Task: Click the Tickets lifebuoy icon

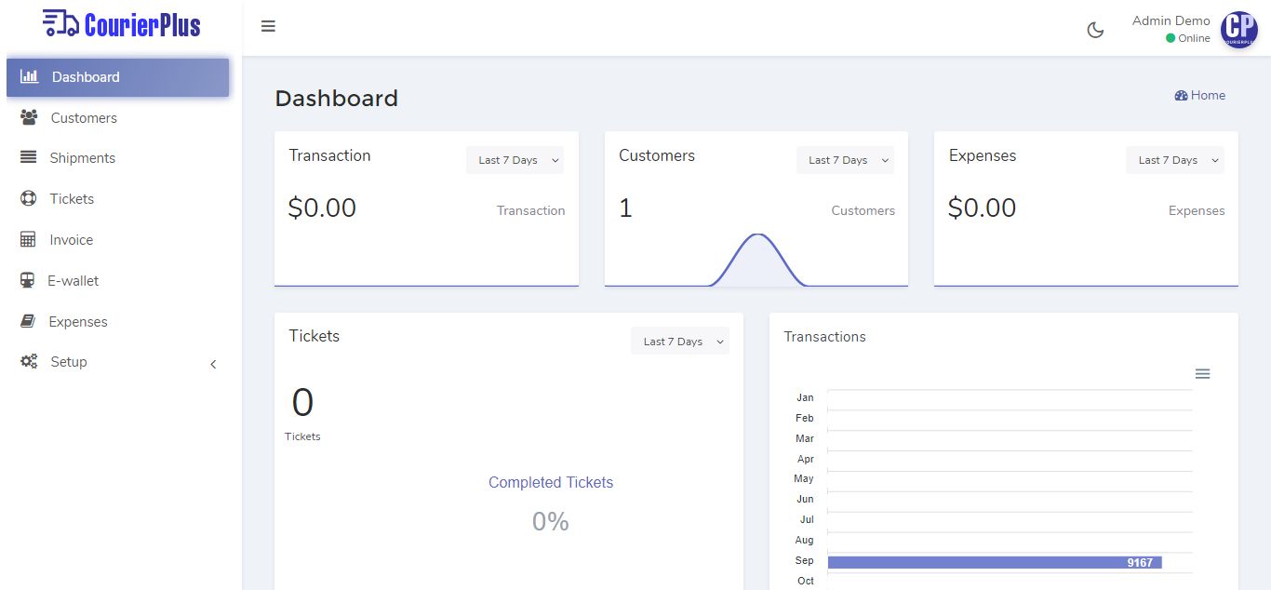Action: point(29,199)
